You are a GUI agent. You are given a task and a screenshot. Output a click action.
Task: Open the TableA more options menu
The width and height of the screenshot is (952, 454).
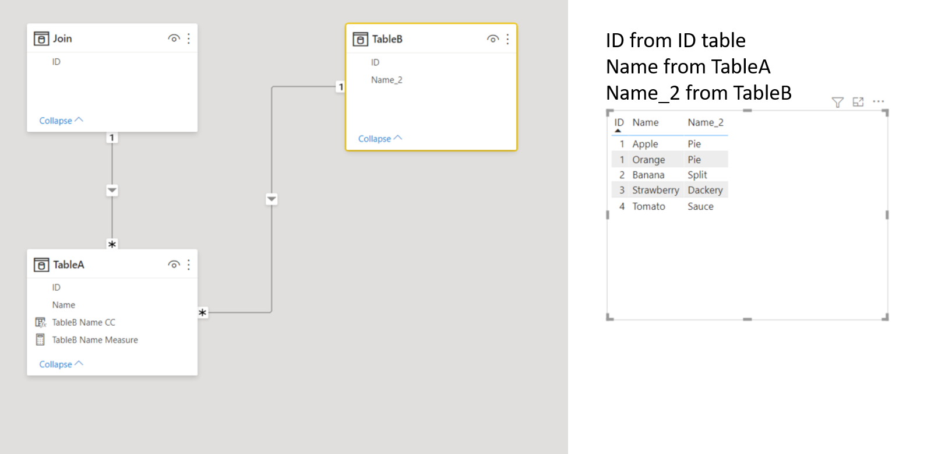click(x=189, y=265)
